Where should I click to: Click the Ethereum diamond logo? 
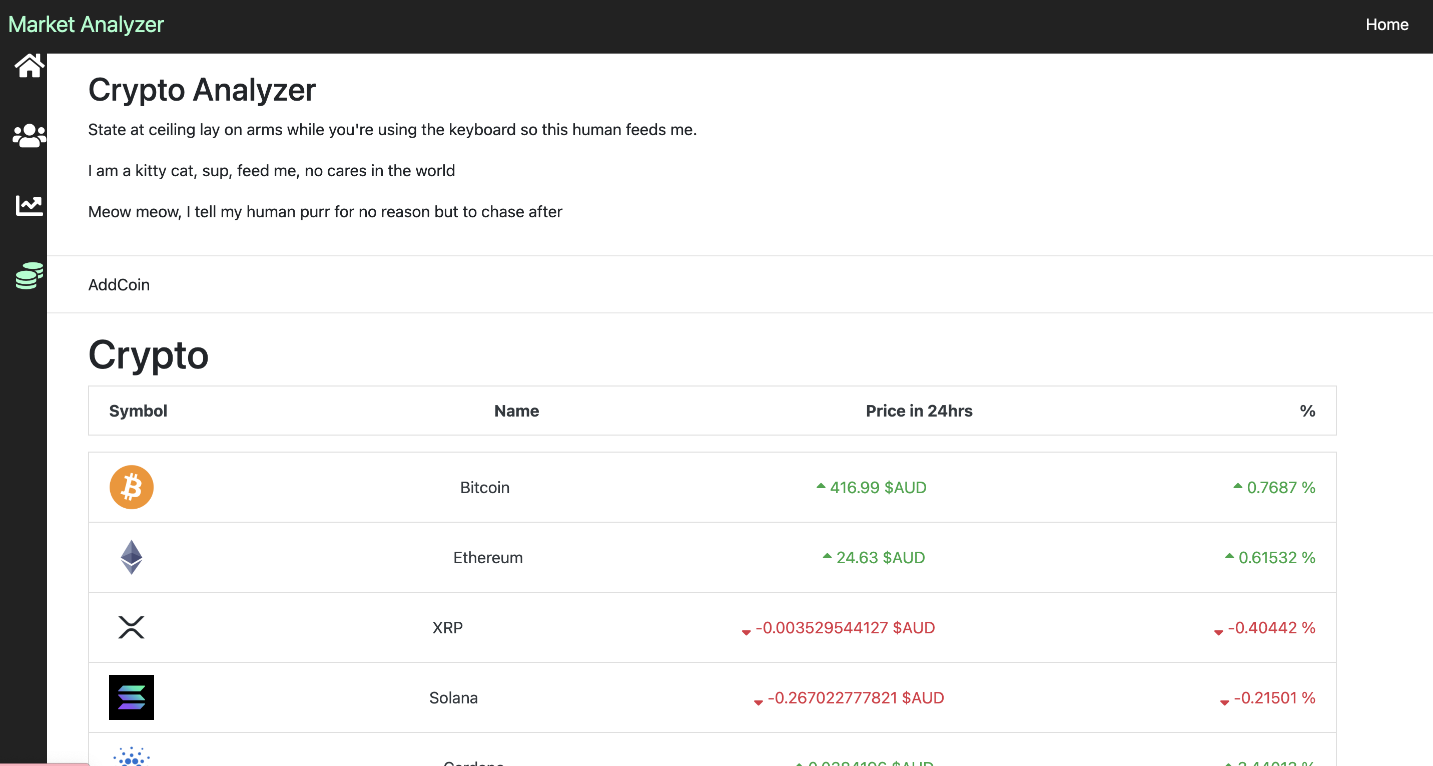click(131, 557)
